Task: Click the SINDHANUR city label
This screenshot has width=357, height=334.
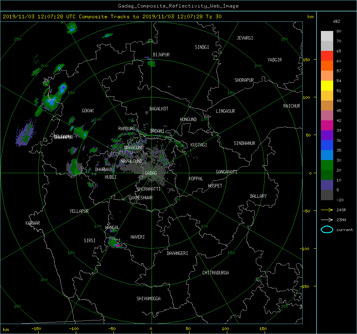Action: click(244, 143)
